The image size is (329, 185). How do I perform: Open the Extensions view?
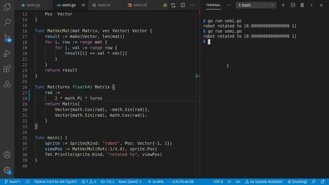(7, 69)
